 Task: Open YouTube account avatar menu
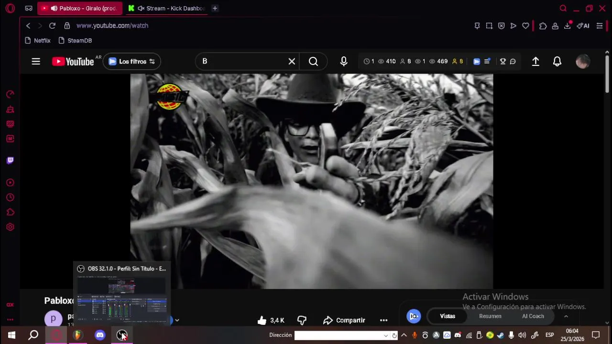point(582,61)
